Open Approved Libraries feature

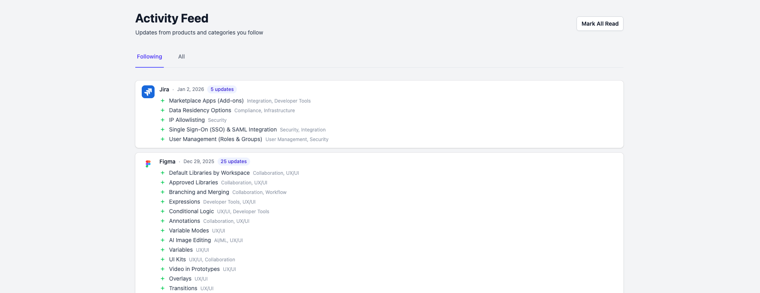click(194, 182)
